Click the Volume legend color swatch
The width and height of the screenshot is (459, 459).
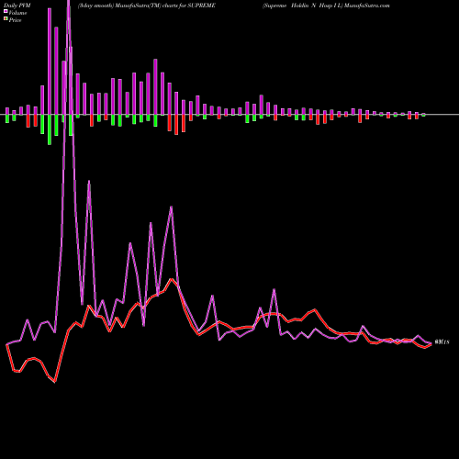click(6, 12)
